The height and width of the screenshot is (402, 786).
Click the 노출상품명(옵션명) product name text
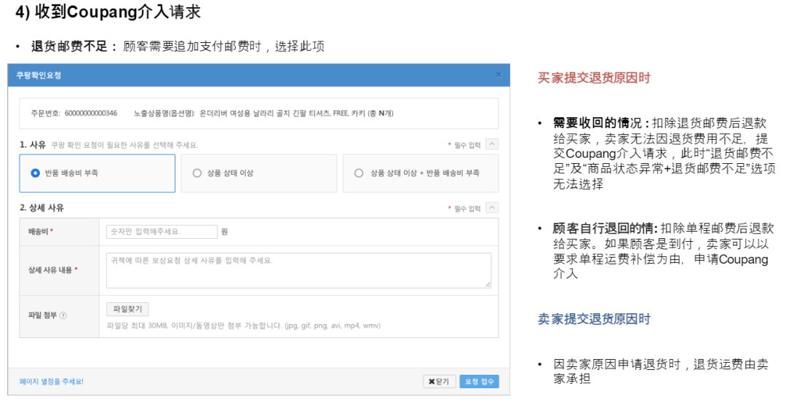click(x=263, y=114)
